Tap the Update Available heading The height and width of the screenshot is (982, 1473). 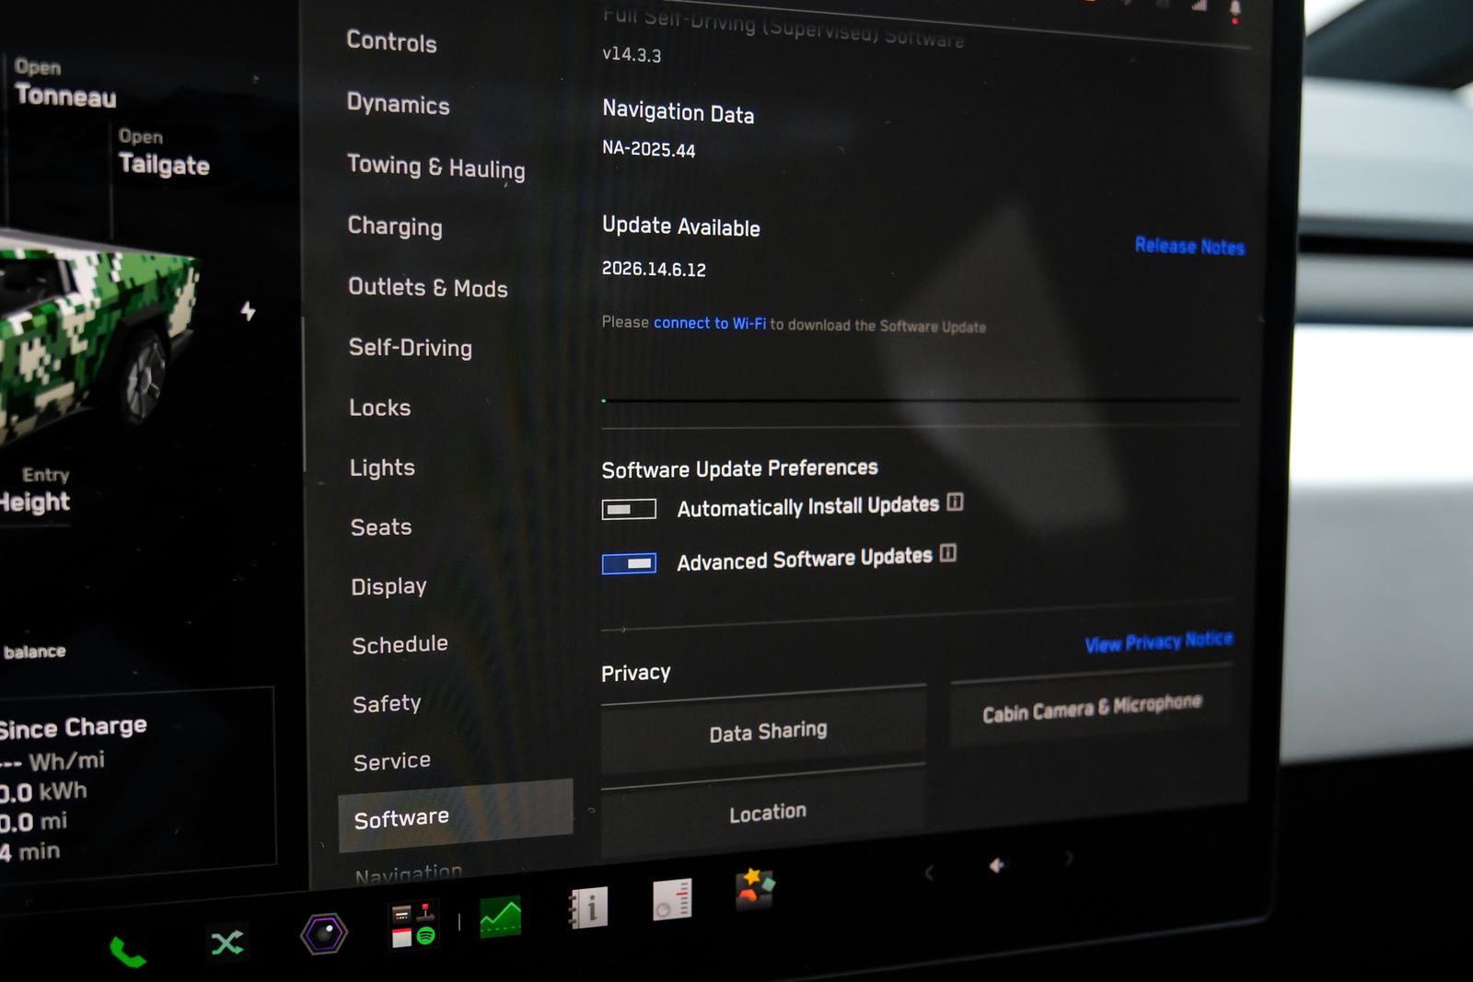pyautogui.click(x=681, y=226)
